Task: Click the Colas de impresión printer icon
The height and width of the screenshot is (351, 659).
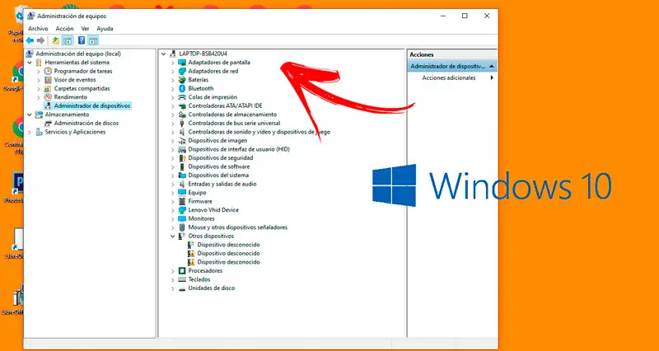Action: (182, 97)
